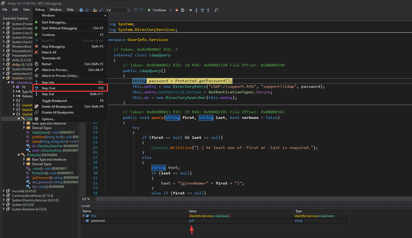Click the null value of password local
Screen dimensions: 412x238
[x=191, y=221]
